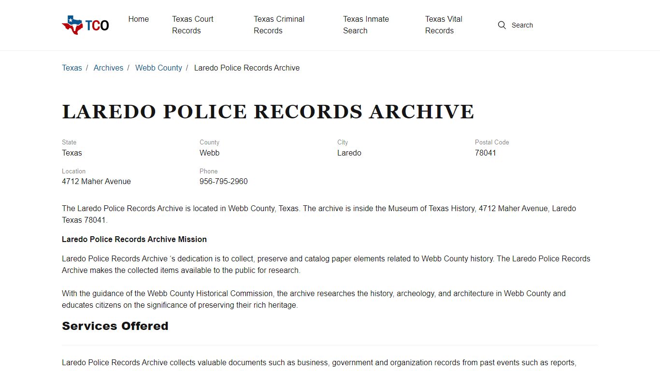Open the Webb County breadcrumb link
Image resolution: width=660 pixels, height=371 pixels.
(x=158, y=68)
